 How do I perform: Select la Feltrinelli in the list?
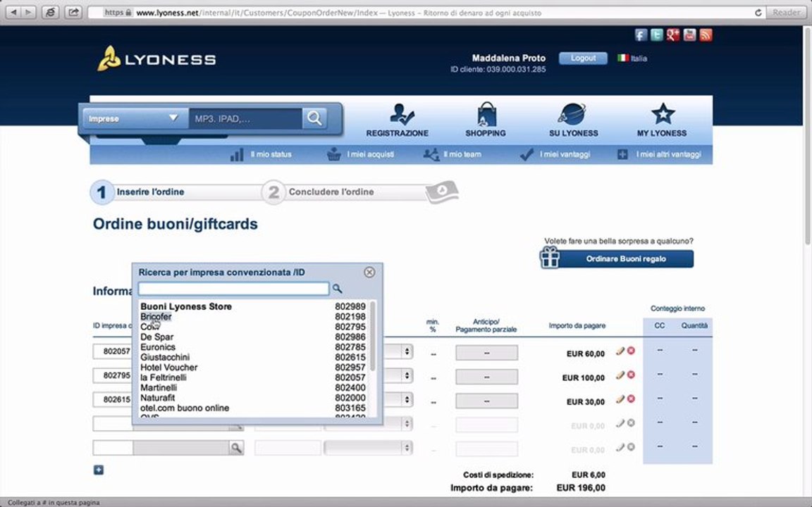[x=163, y=377]
